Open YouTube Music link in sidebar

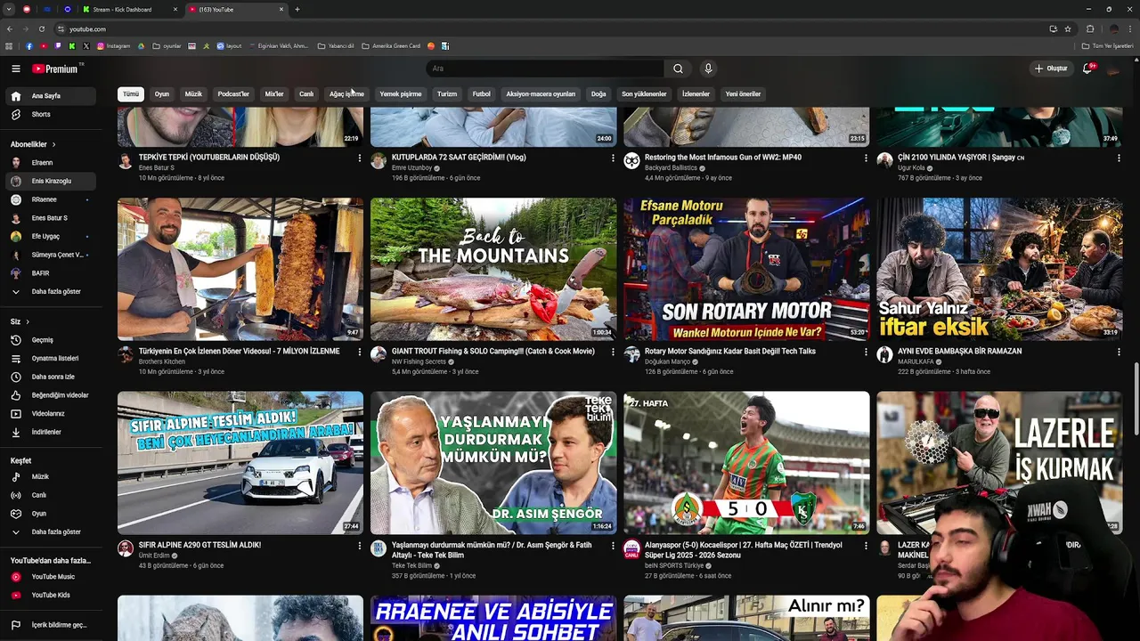pyautogui.click(x=52, y=577)
